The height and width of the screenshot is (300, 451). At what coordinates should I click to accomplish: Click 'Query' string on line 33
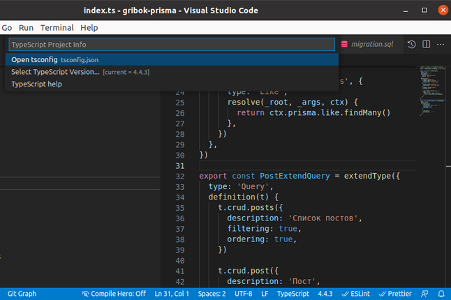coord(253,186)
